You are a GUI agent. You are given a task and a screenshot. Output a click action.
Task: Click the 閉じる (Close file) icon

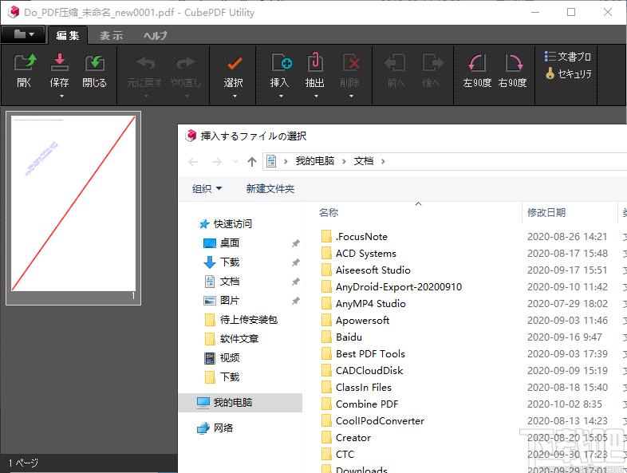[x=94, y=63]
